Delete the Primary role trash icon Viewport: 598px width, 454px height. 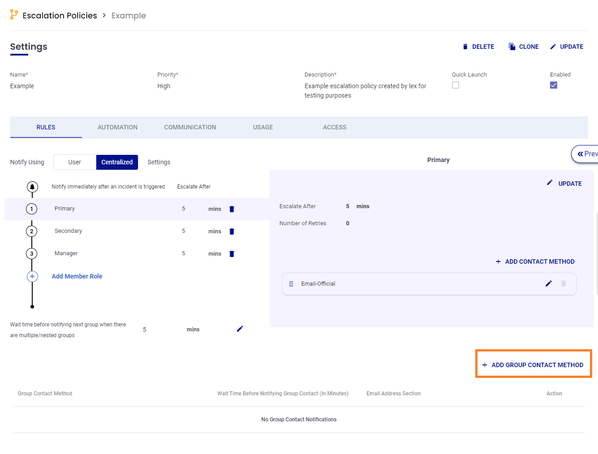click(x=232, y=209)
